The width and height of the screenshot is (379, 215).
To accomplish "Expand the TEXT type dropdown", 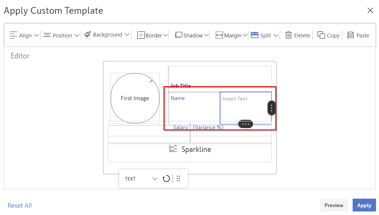I will pos(155,179).
